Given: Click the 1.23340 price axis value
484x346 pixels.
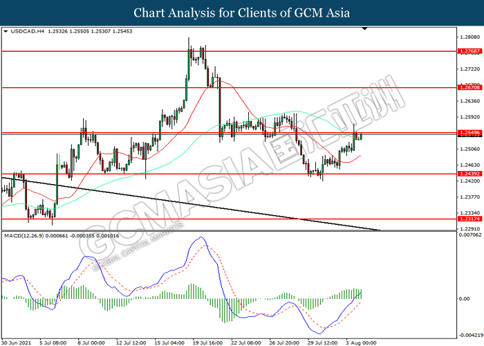Looking at the screenshot, I should click(469, 213).
